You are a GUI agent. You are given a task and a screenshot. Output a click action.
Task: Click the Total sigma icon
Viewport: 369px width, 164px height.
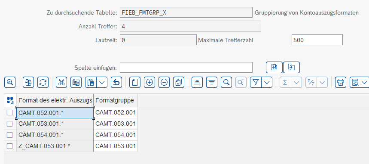click(285, 82)
